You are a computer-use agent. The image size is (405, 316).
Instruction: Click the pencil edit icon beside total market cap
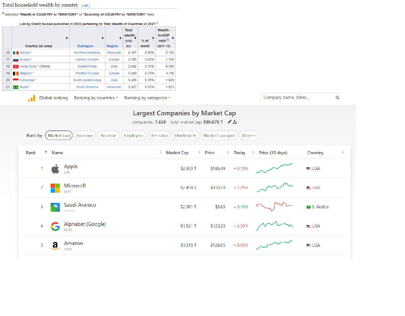tap(230, 122)
